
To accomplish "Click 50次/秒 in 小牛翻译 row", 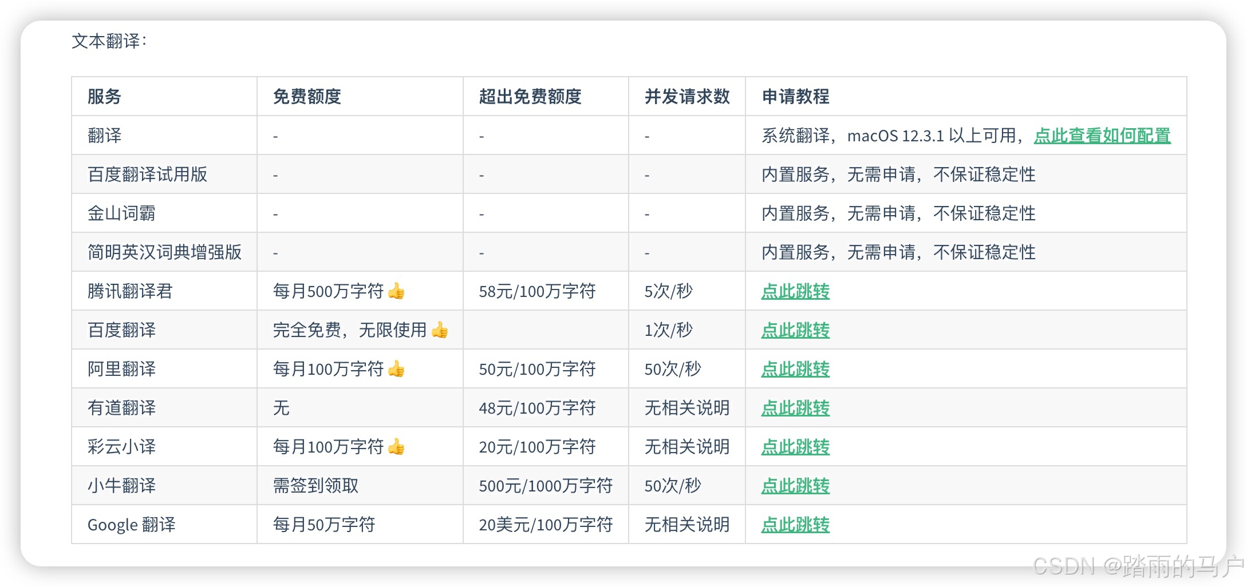I will click(x=673, y=486).
